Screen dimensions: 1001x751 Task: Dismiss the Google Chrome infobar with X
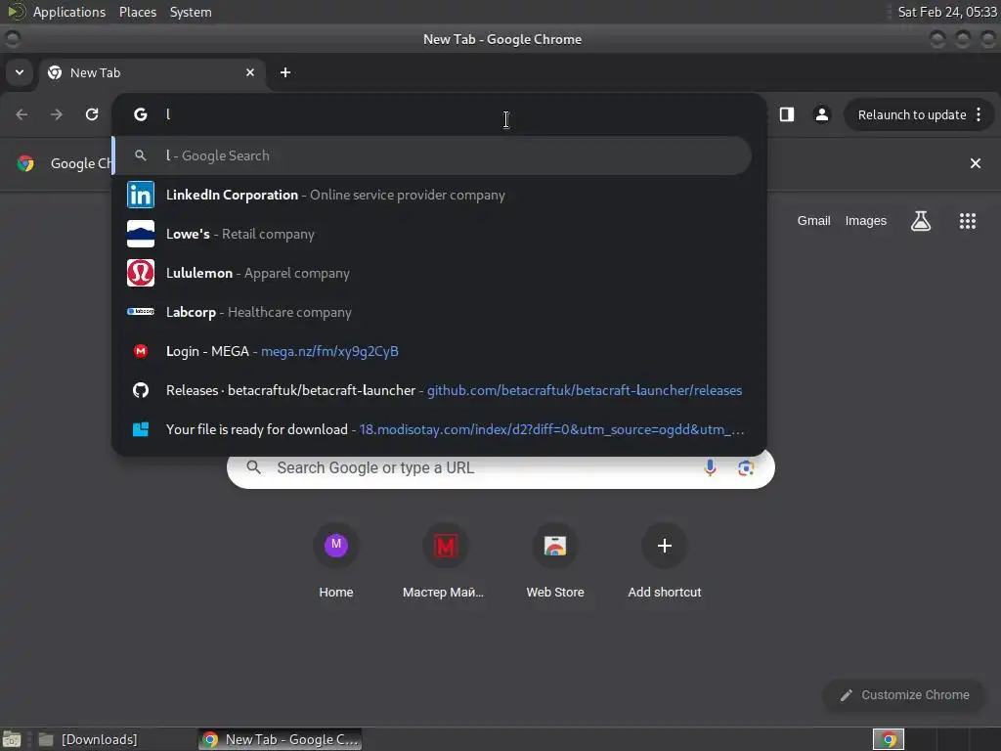975,163
